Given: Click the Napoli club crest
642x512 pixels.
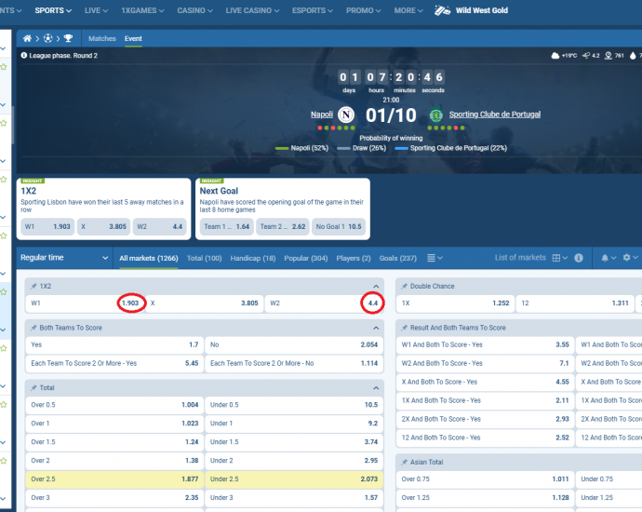Looking at the screenshot, I should 346,115.
